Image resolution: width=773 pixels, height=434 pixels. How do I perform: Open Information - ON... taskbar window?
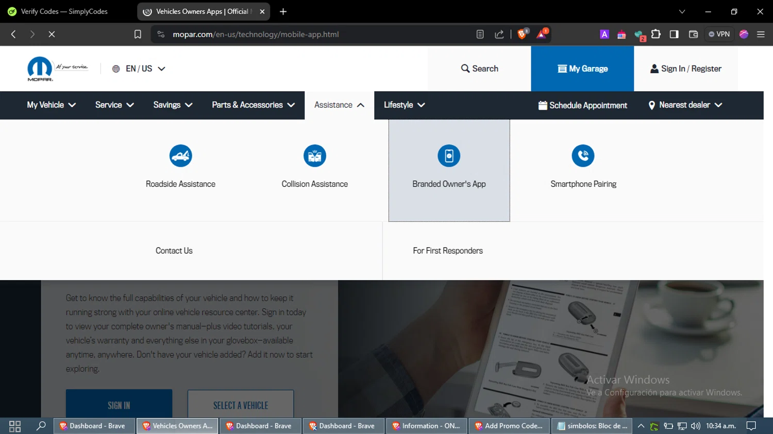click(427, 426)
